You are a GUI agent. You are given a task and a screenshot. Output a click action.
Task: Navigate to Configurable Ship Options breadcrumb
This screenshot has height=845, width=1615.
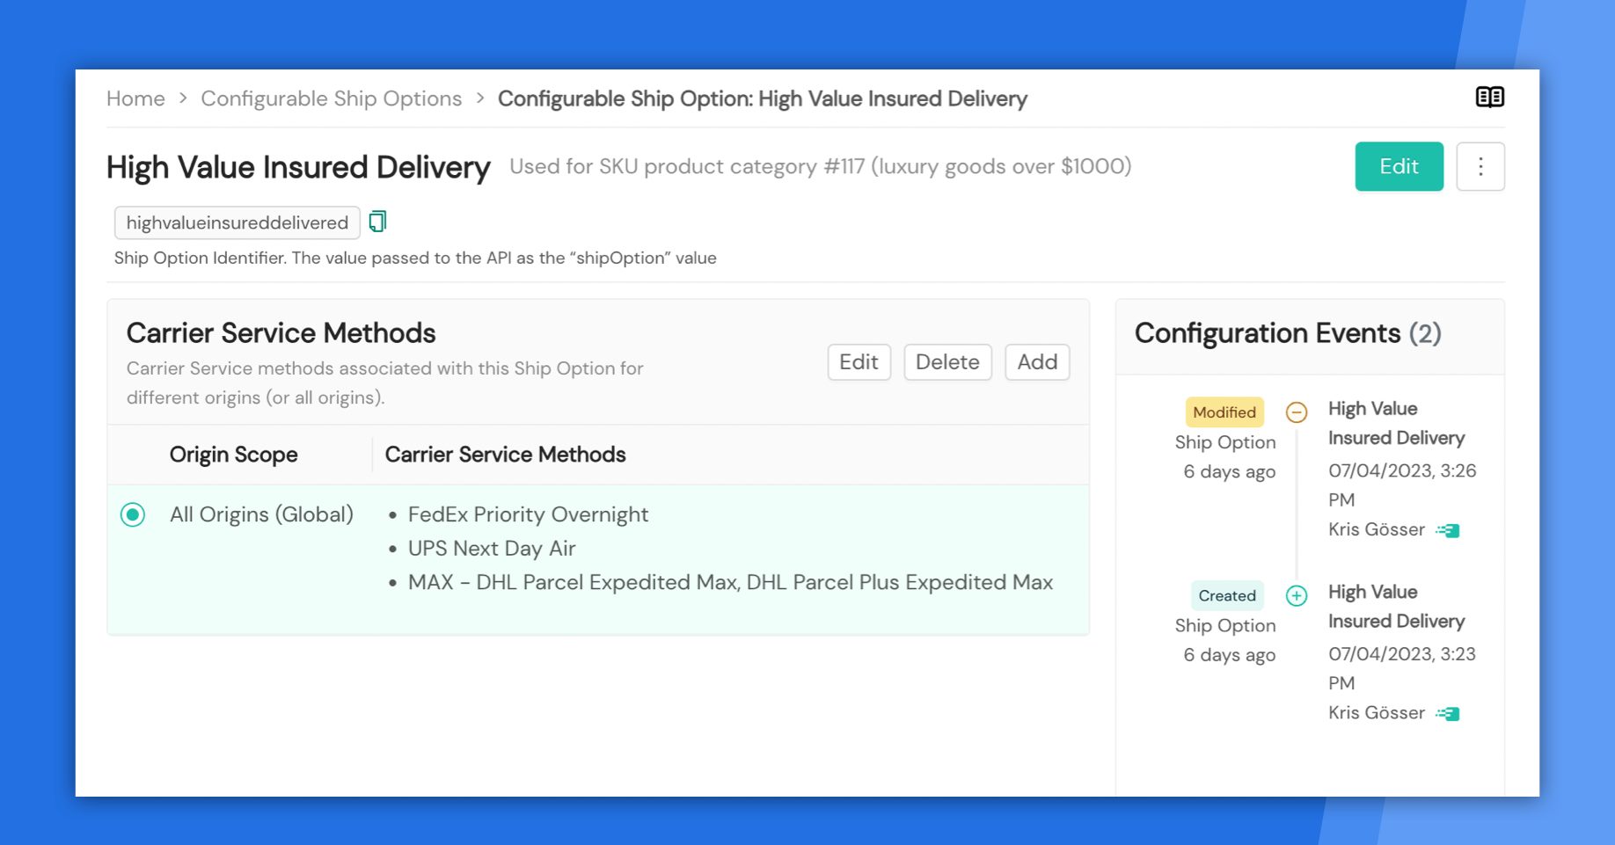(331, 98)
